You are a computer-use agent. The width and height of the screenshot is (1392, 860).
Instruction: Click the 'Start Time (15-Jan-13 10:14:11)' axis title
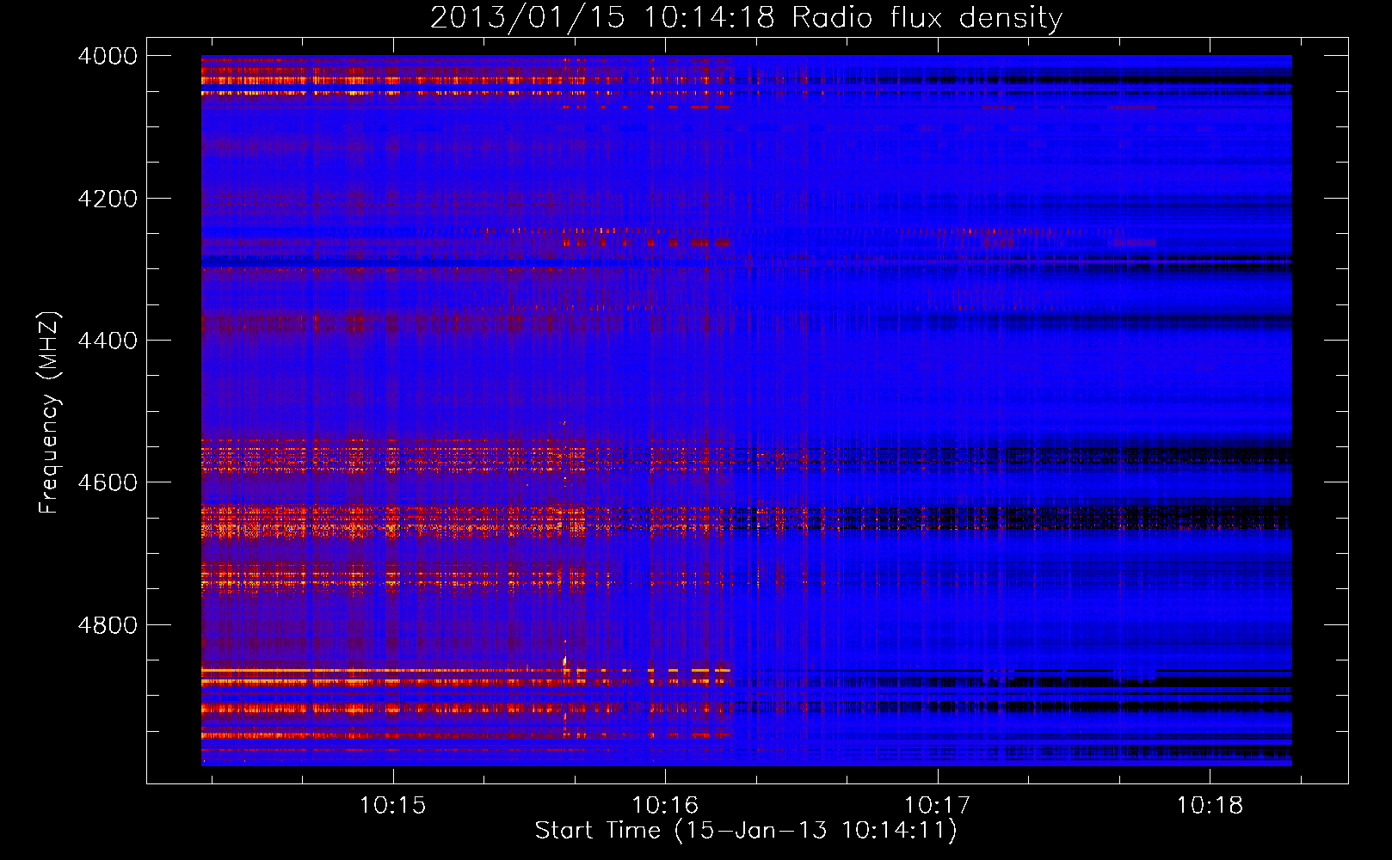(x=746, y=831)
